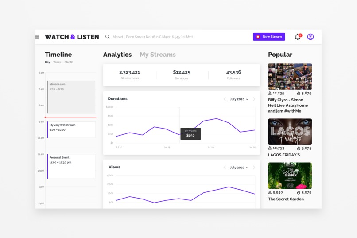Focus the search field with Mozart text

click(153, 37)
